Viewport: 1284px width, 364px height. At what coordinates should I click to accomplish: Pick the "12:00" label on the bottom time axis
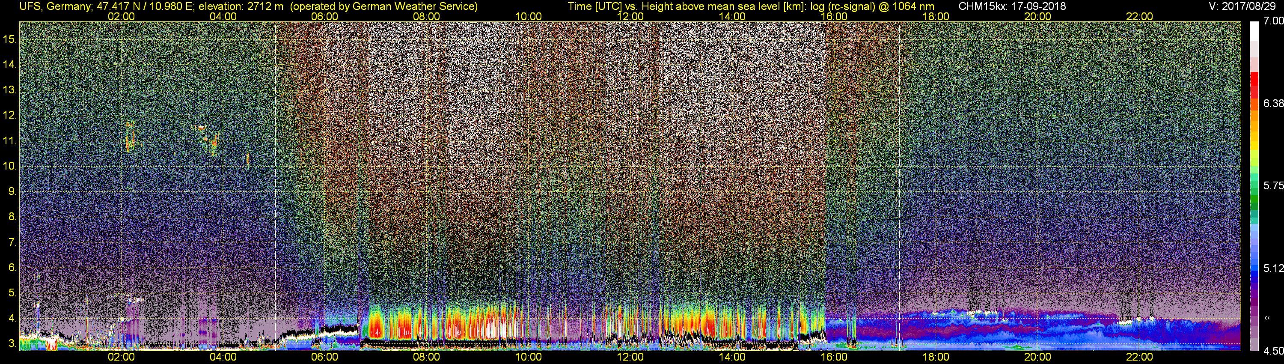coord(630,357)
